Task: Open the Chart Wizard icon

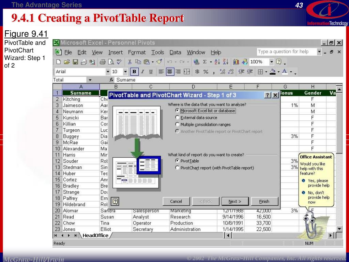Action: click(236, 62)
